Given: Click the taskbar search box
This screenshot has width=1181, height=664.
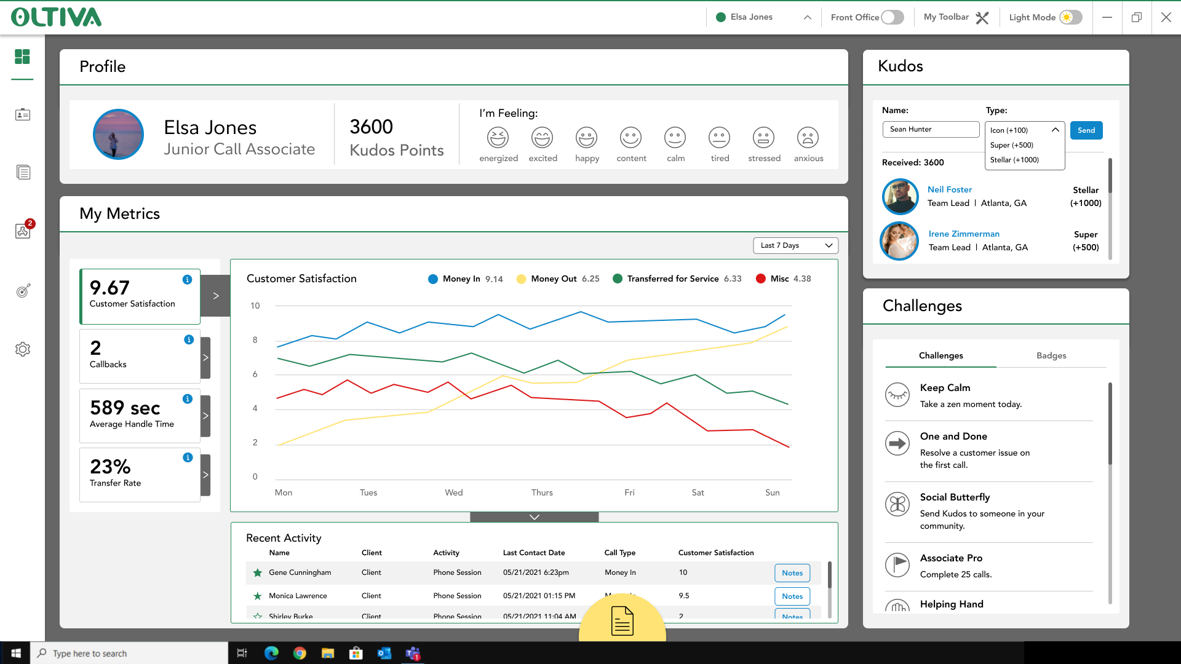Looking at the screenshot, I should click(x=129, y=653).
